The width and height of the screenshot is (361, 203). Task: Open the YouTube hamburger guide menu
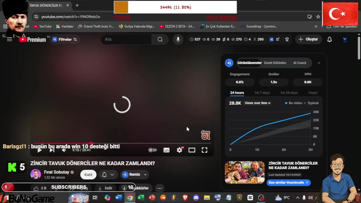click(x=10, y=39)
